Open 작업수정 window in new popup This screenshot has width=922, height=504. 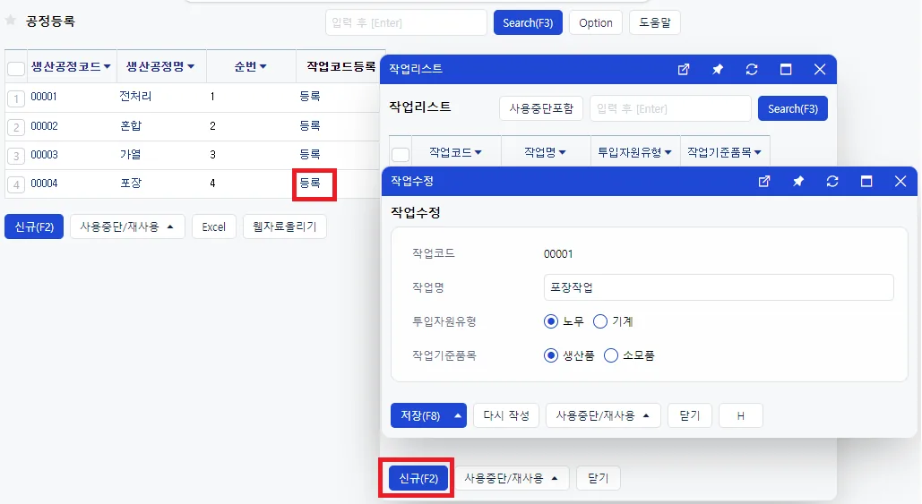763,181
